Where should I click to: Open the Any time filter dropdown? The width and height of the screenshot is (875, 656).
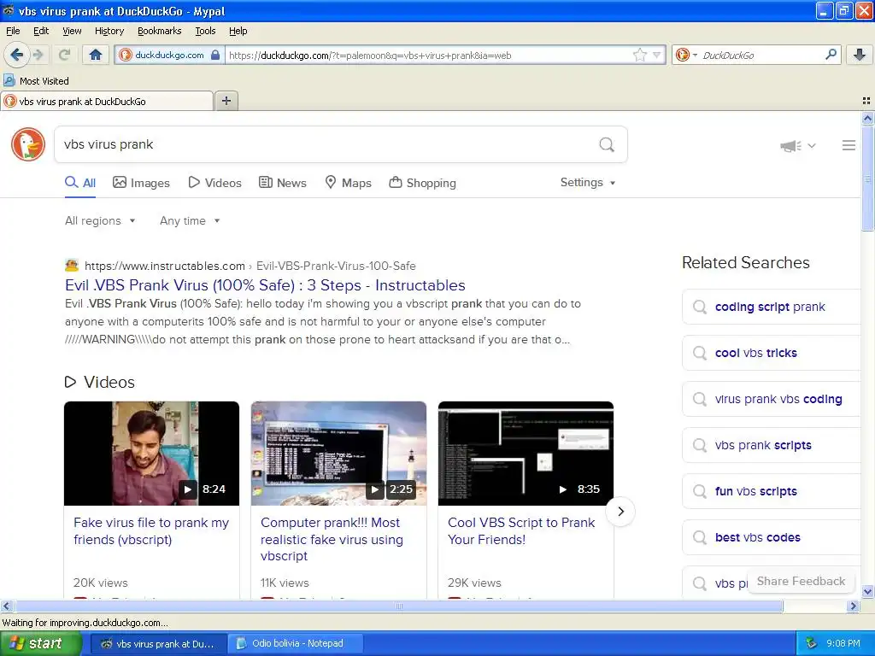190,221
